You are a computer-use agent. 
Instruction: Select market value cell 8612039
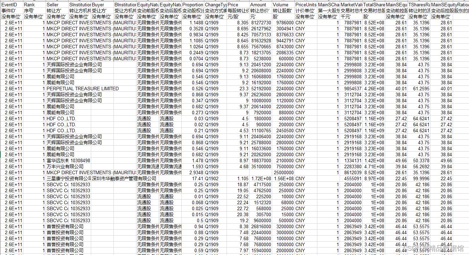tap(351, 172)
